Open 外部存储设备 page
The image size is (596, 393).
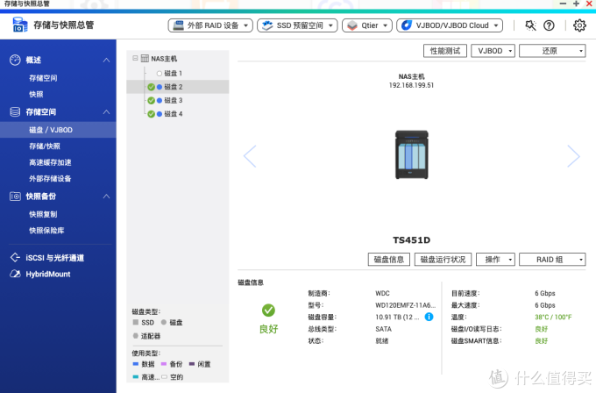(x=50, y=179)
